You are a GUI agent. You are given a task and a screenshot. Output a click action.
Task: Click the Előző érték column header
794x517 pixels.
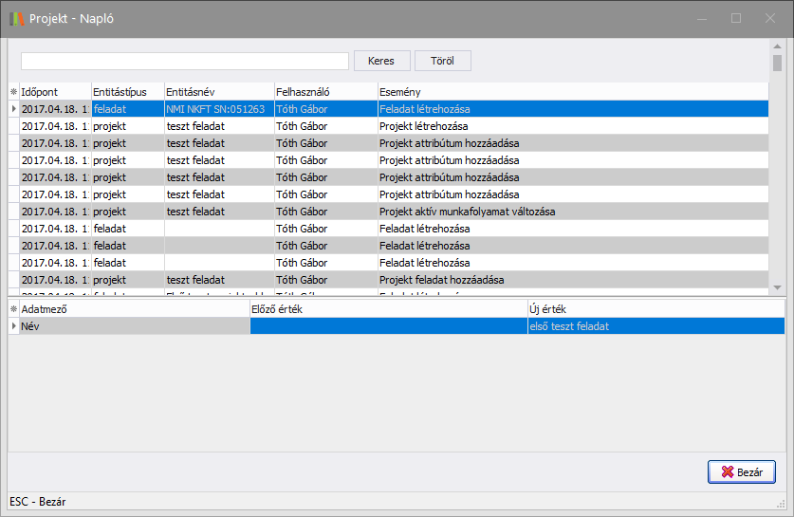(x=388, y=309)
